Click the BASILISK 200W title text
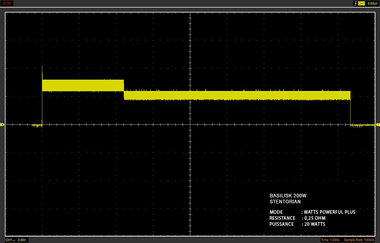Image resolution: width=380 pixels, height=243 pixels. tap(288, 195)
